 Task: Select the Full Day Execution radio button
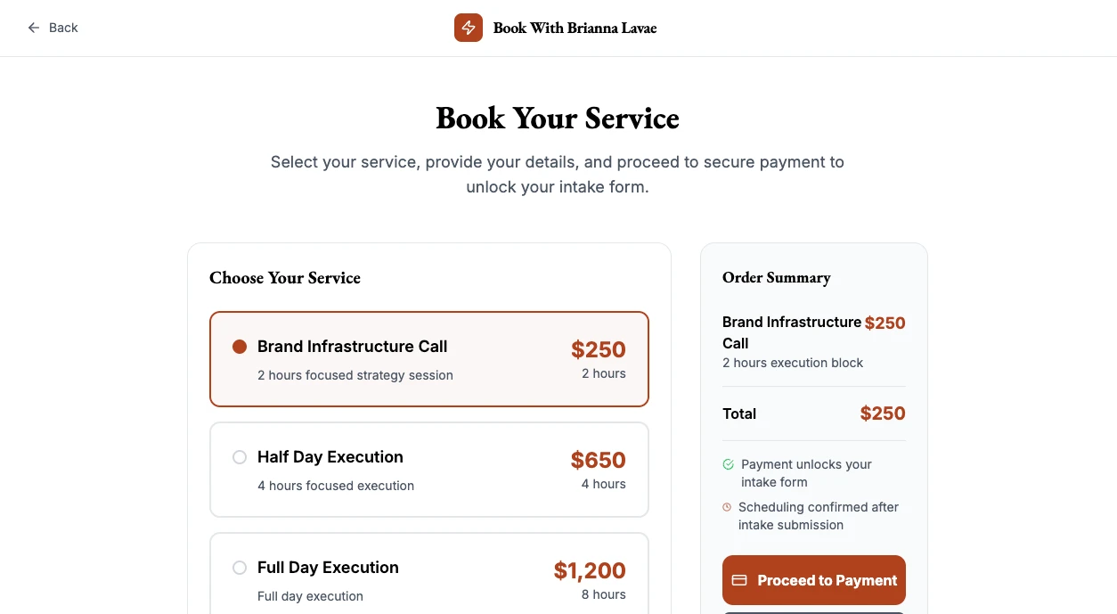coord(240,568)
